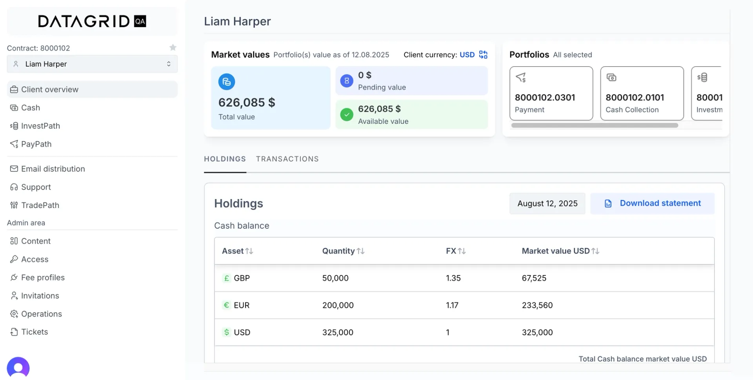Click the Total value coins icon

(227, 82)
